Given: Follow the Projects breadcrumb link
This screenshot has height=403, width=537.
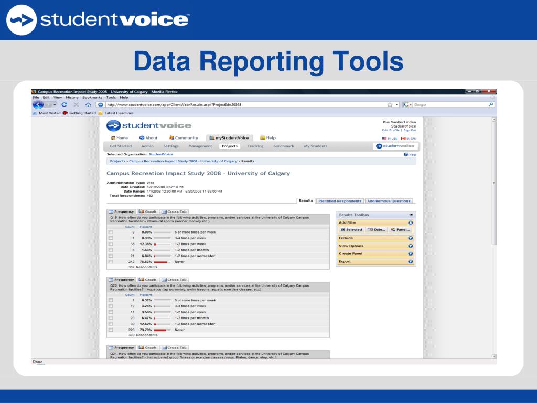Looking at the screenshot, I should [117, 161].
